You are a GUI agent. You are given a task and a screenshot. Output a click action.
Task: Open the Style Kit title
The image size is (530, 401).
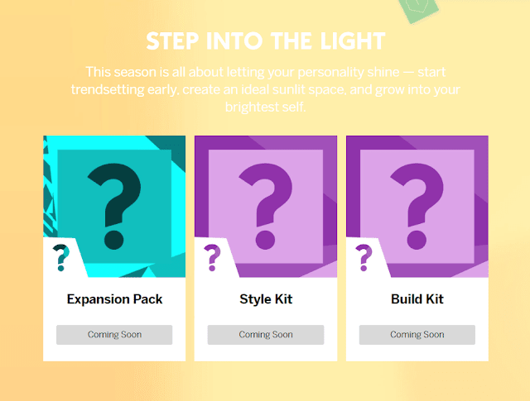(x=266, y=299)
